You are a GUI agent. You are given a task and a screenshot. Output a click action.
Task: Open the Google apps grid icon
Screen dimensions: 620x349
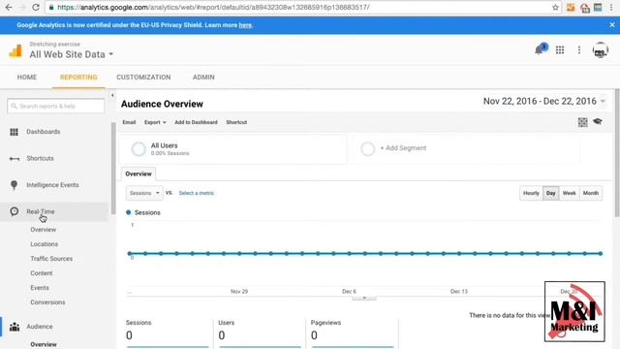560,49
